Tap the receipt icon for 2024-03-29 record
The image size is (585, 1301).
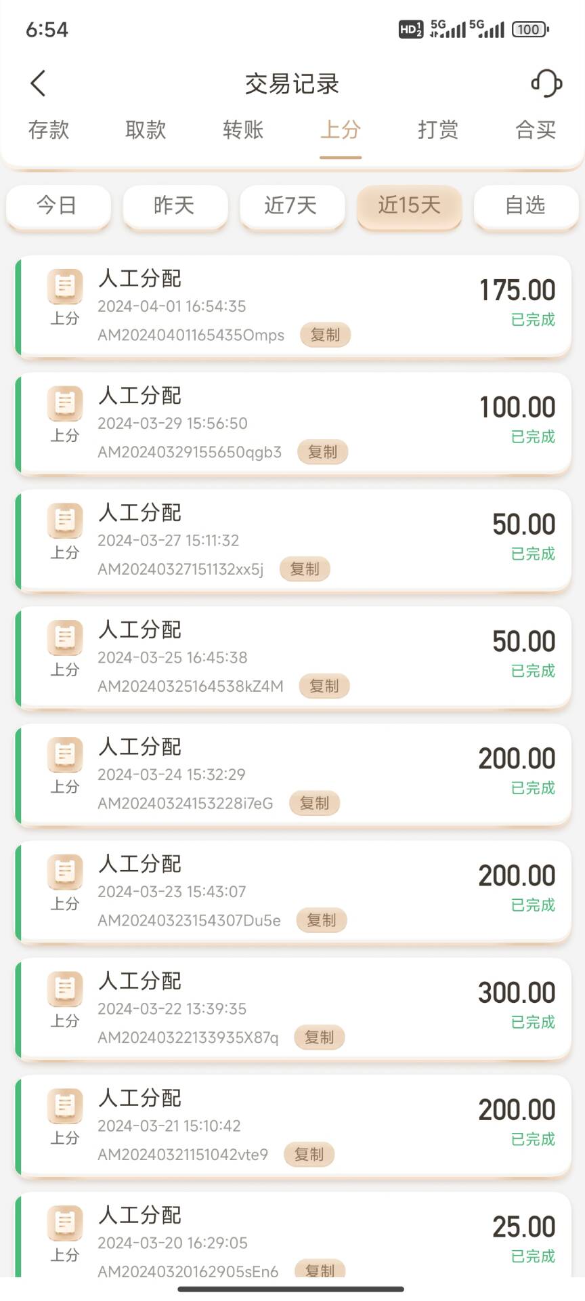[65, 403]
